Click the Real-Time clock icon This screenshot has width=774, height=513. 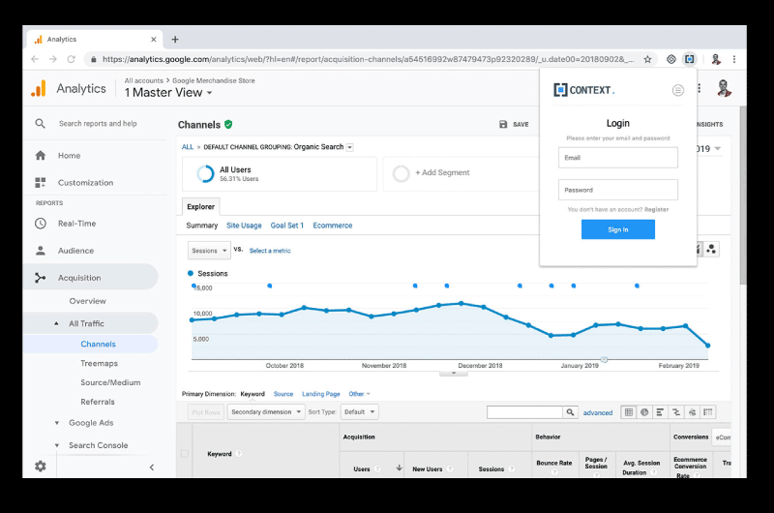point(41,224)
